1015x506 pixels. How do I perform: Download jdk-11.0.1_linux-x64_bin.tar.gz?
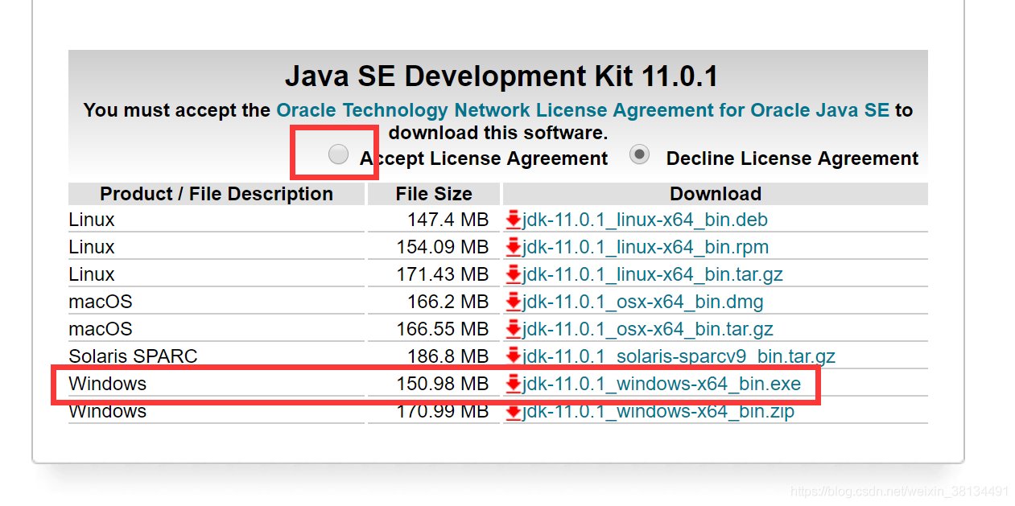click(x=653, y=274)
